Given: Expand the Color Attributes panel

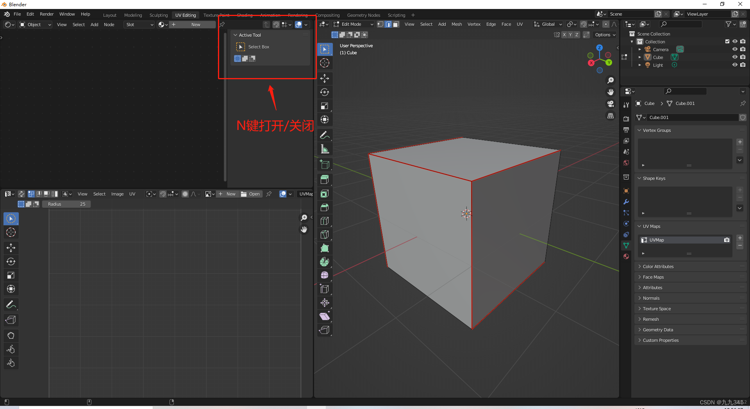Looking at the screenshot, I should (658, 267).
